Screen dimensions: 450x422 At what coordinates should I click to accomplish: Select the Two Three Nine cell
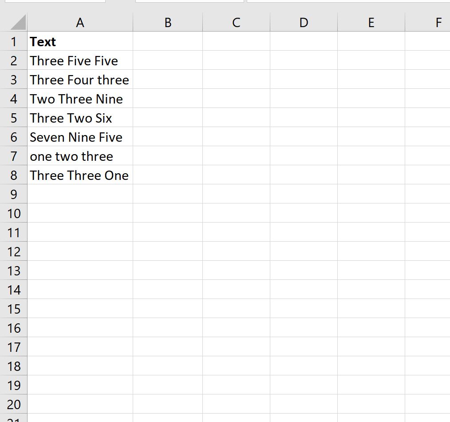tap(80, 98)
